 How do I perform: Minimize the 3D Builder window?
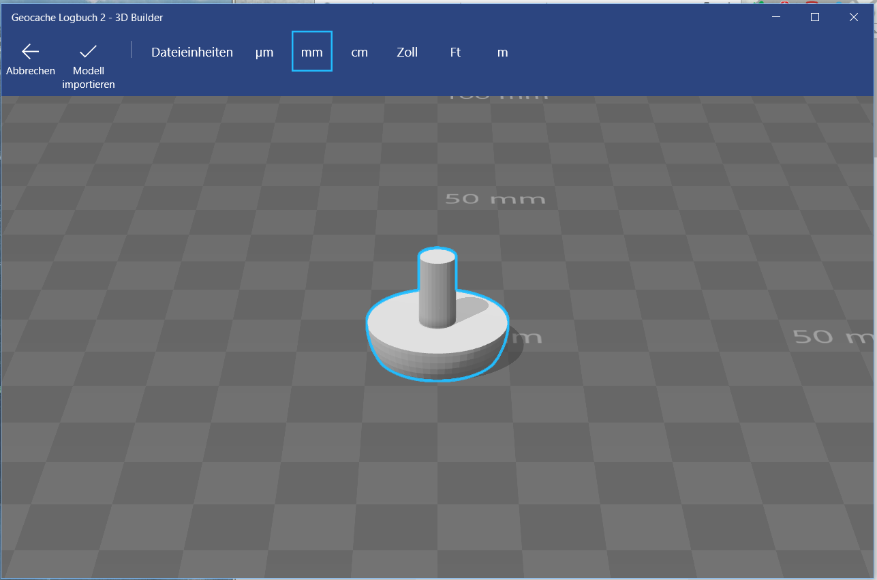775,17
